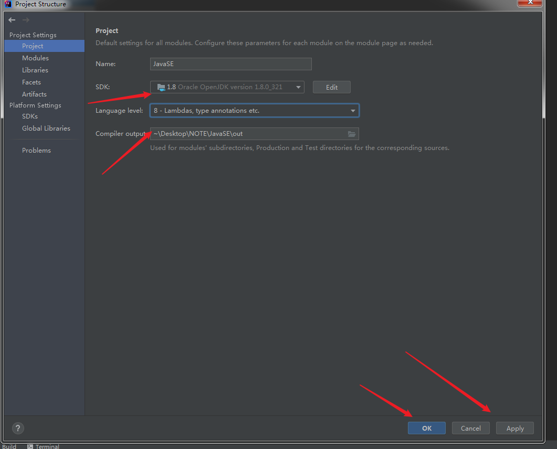The height and width of the screenshot is (449, 557).
Task: Click the IntelliJ icon in the title bar
Action: 8,4
